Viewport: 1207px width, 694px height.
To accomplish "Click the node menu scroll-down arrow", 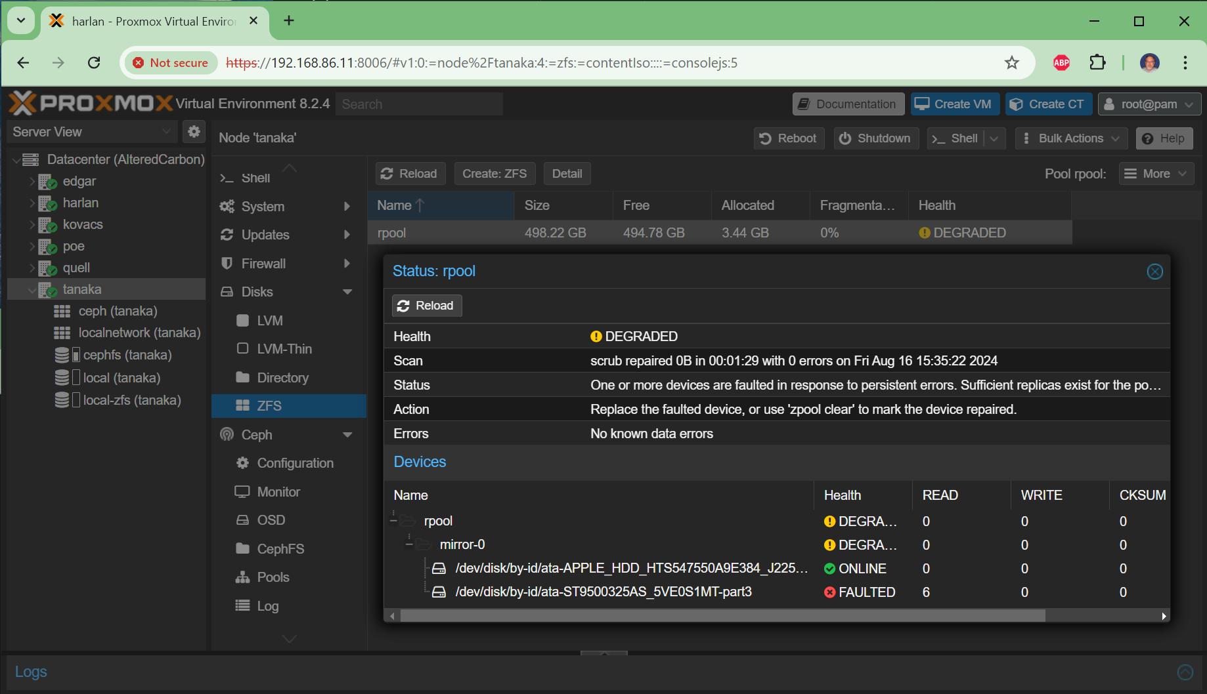I will click(289, 638).
